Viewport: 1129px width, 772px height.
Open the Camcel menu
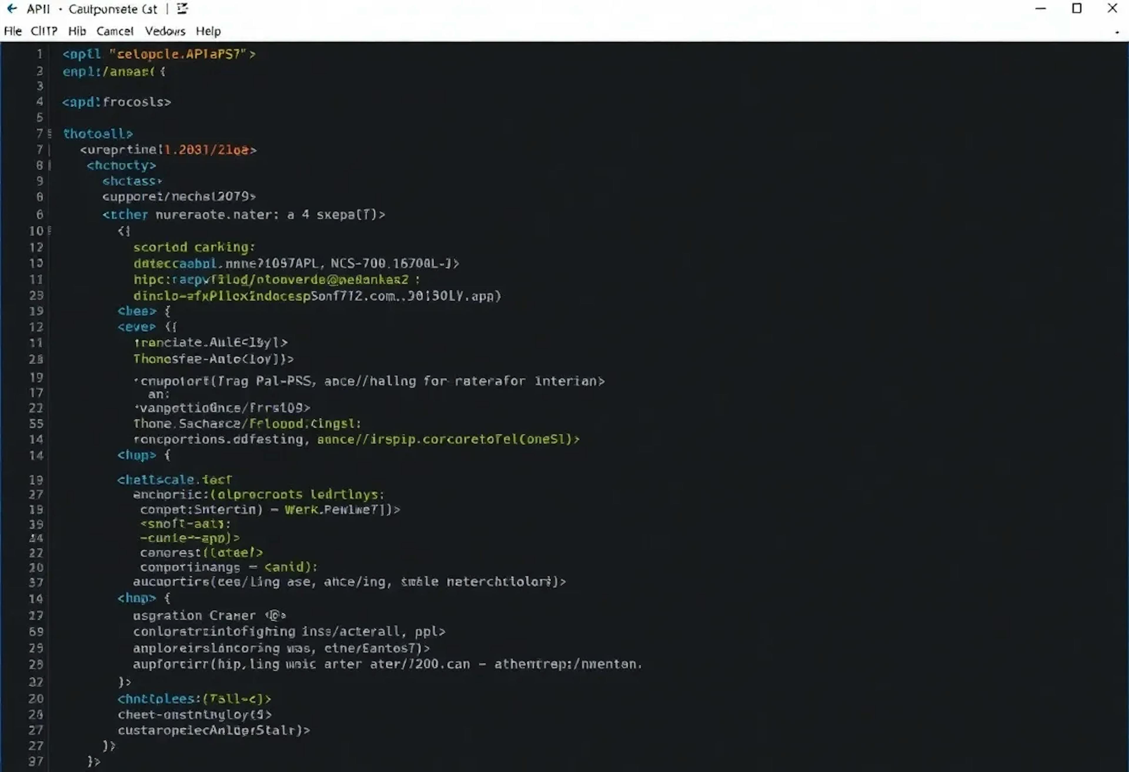point(115,31)
